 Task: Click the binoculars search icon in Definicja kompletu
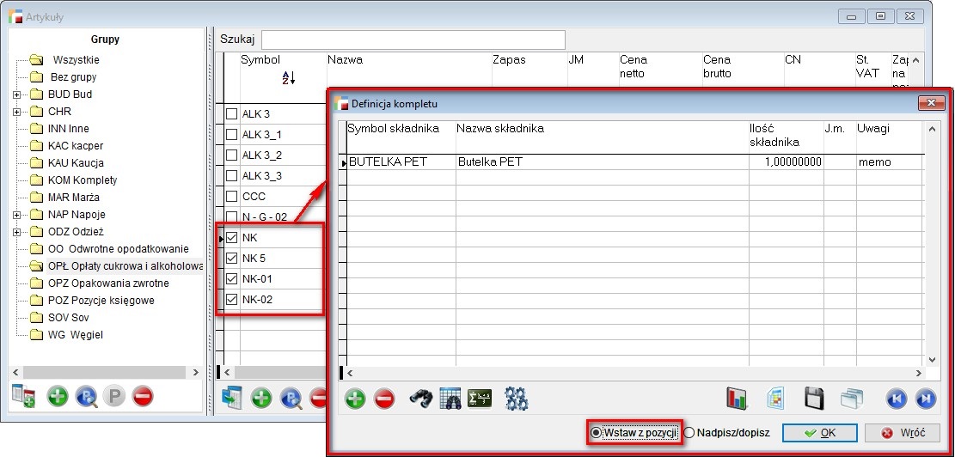coord(419,399)
